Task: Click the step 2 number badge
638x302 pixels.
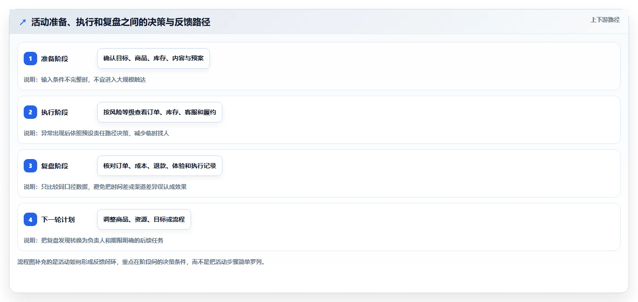Action: [30, 112]
